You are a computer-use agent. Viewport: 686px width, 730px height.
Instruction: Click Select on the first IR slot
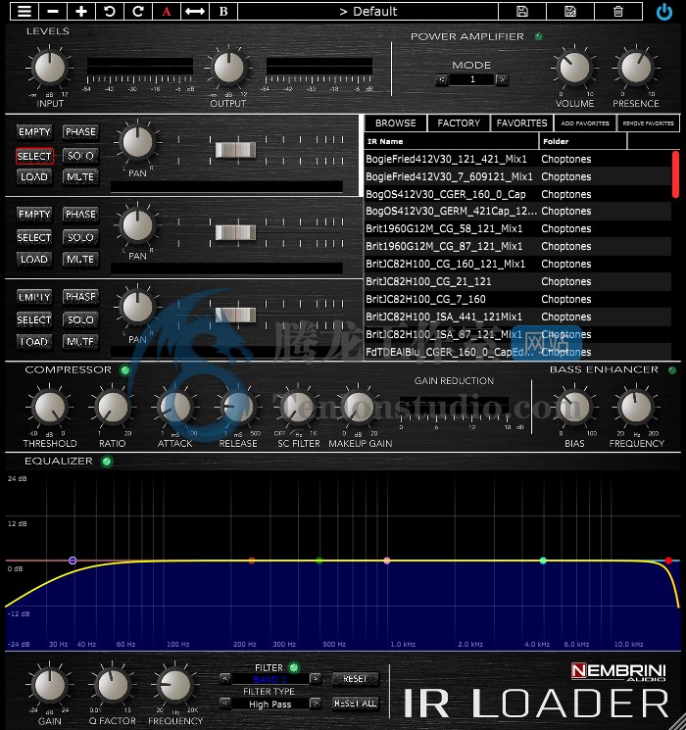point(34,156)
